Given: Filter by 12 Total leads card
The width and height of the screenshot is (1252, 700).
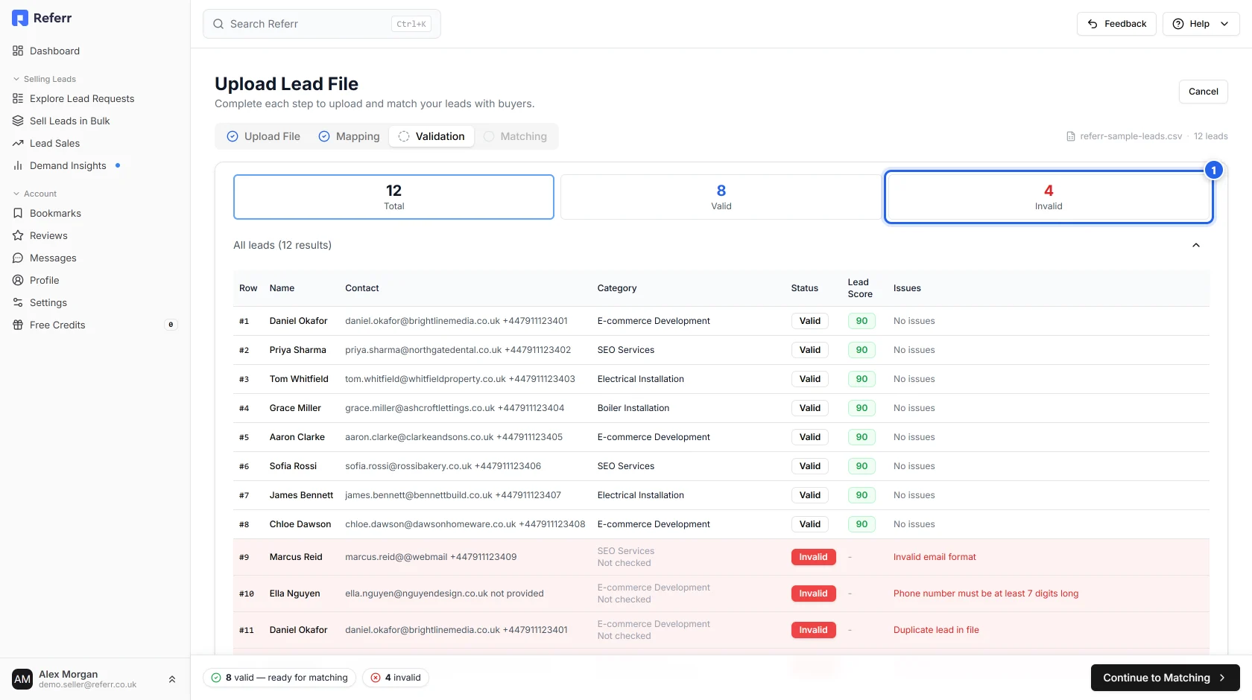Looking at the screenshot, I should (393, 197).
